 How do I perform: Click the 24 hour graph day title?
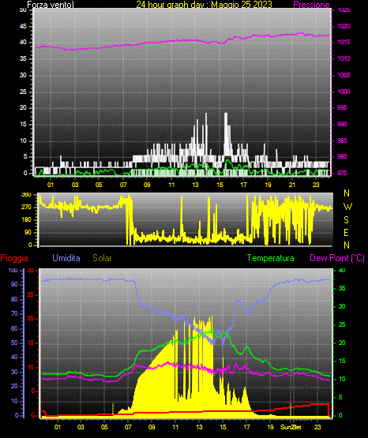pos(204,5)
